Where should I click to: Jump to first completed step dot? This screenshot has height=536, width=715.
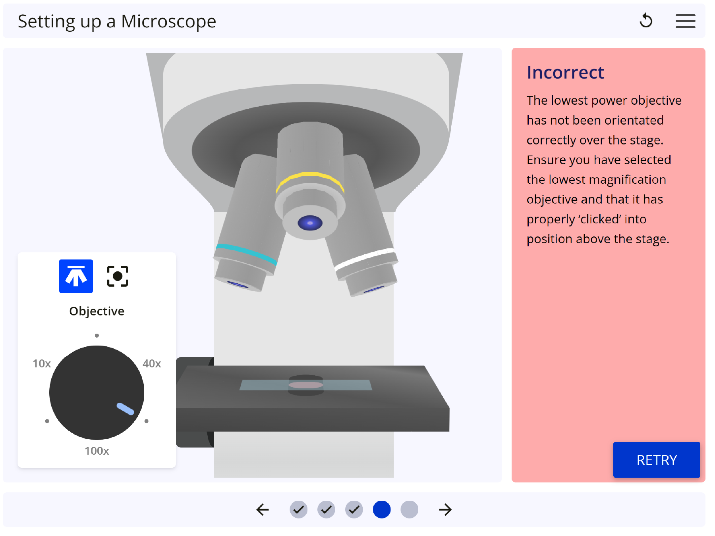pos(298,509)
